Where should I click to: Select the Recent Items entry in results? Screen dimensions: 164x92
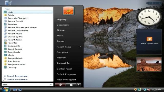15,40
